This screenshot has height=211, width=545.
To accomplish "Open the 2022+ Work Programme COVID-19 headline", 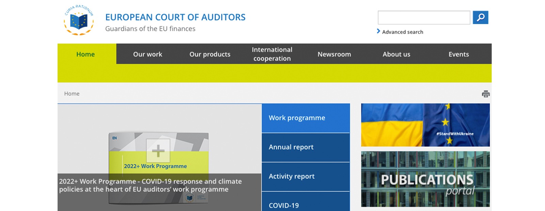I will 151,185.
